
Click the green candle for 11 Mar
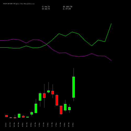coord(40,97)
